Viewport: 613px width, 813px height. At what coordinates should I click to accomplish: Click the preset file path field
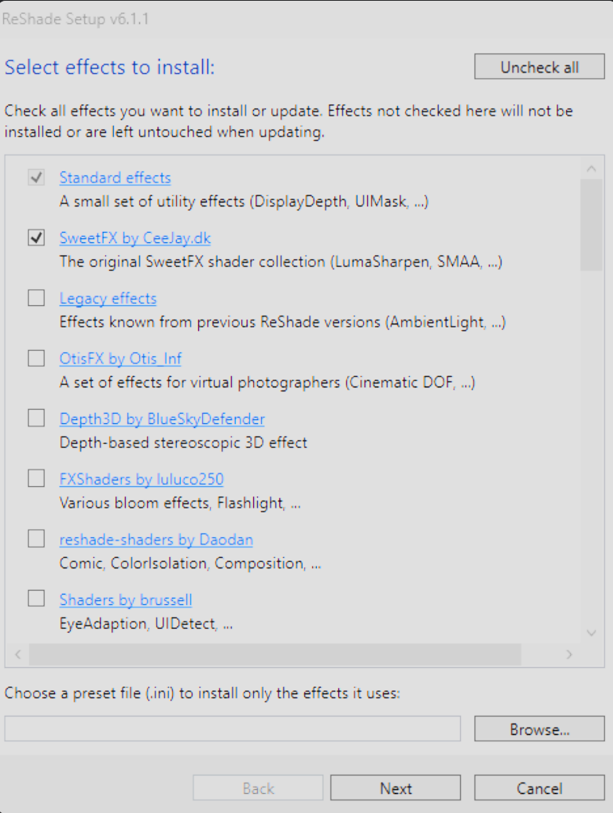click(232, 729)
